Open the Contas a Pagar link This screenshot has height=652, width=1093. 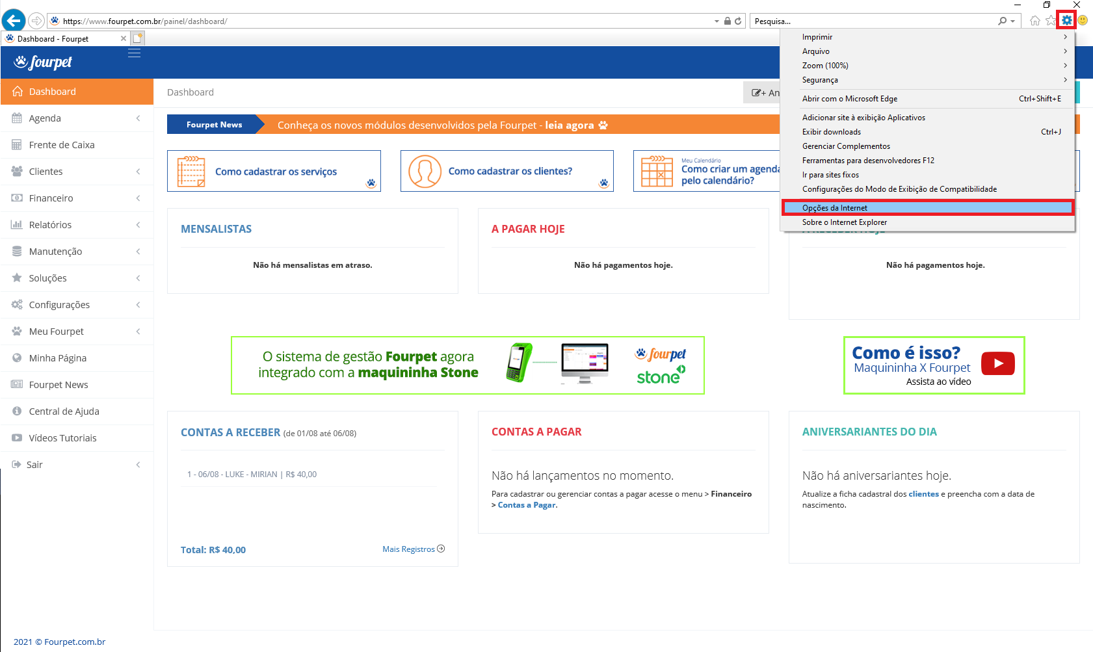pyautogui.click(x=527, y=505)
